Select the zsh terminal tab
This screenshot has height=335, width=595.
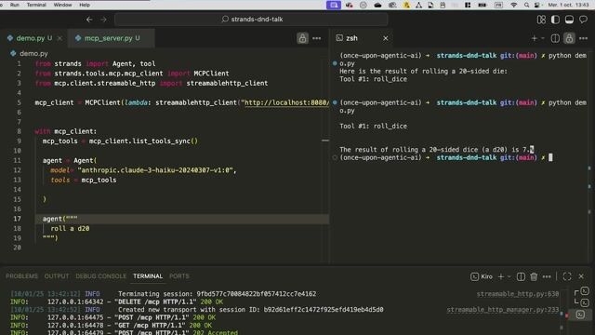pos(351,38)
